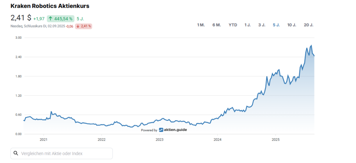This screenshot has width=356, height=163.
Task: Click the green up-arrow gain badge
Action: pyautogui.click(x=60, y=19)
